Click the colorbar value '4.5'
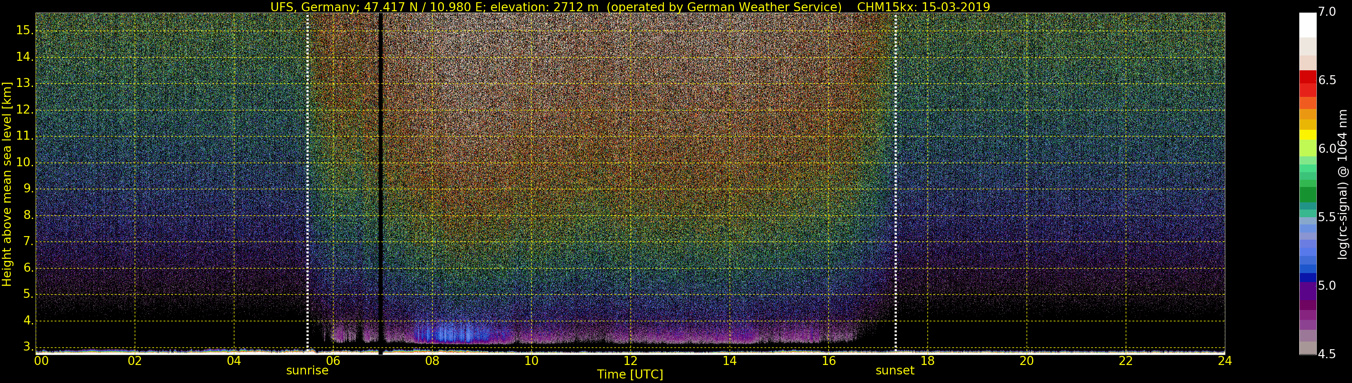The height and width of the screenshot is (383, 1352). click(1327, 354)
